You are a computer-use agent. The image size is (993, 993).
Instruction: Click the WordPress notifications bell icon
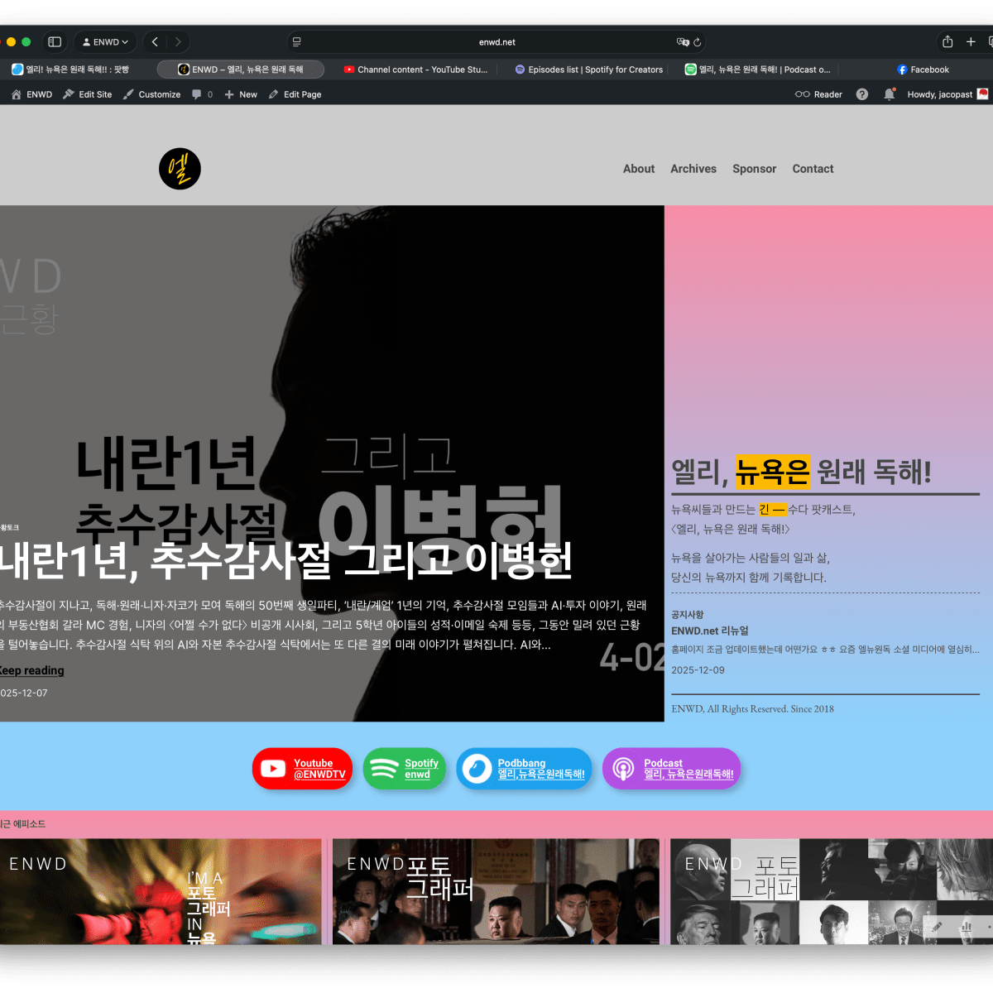(889, 94)
